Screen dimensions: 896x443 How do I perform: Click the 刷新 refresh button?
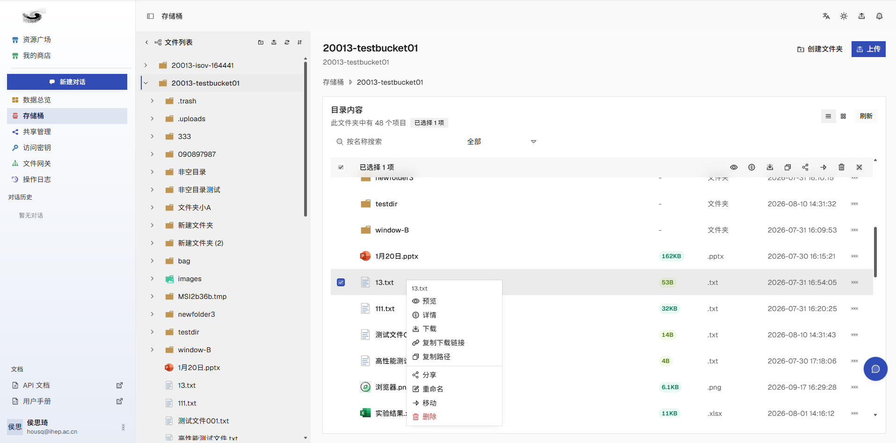866,116
